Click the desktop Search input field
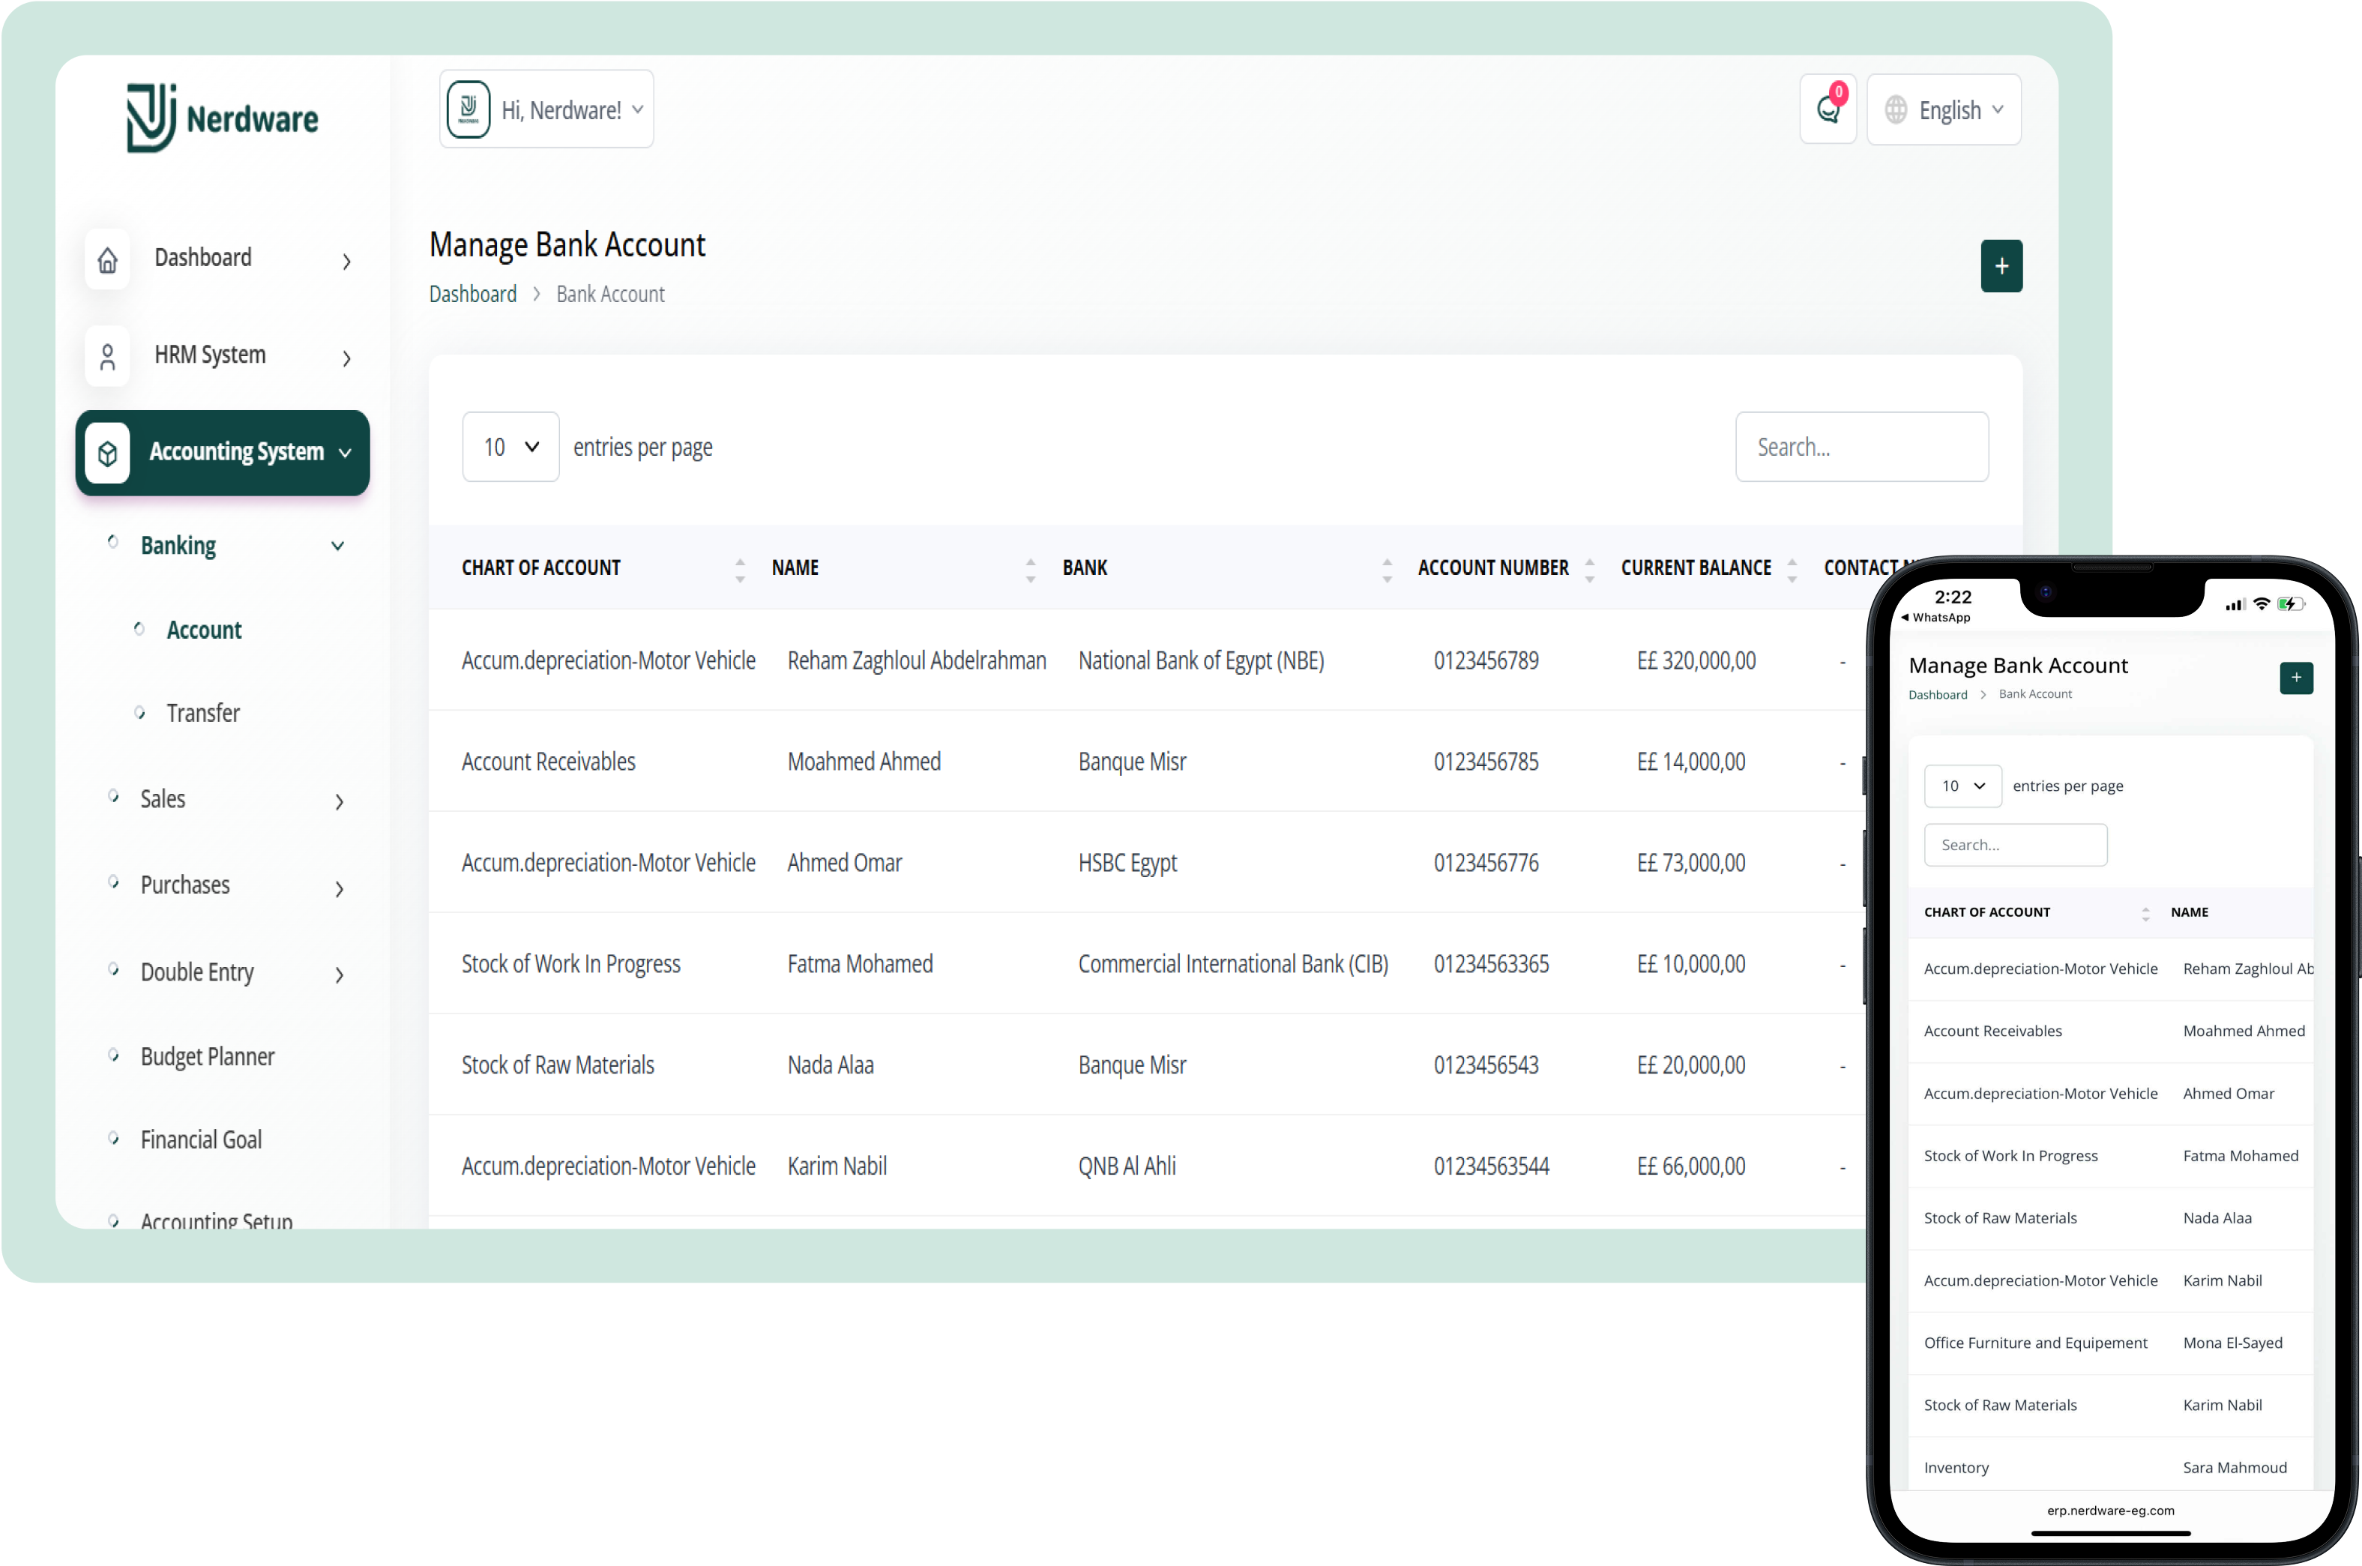Screen dimensions: 2362x1566 [x=1861, y=448]
